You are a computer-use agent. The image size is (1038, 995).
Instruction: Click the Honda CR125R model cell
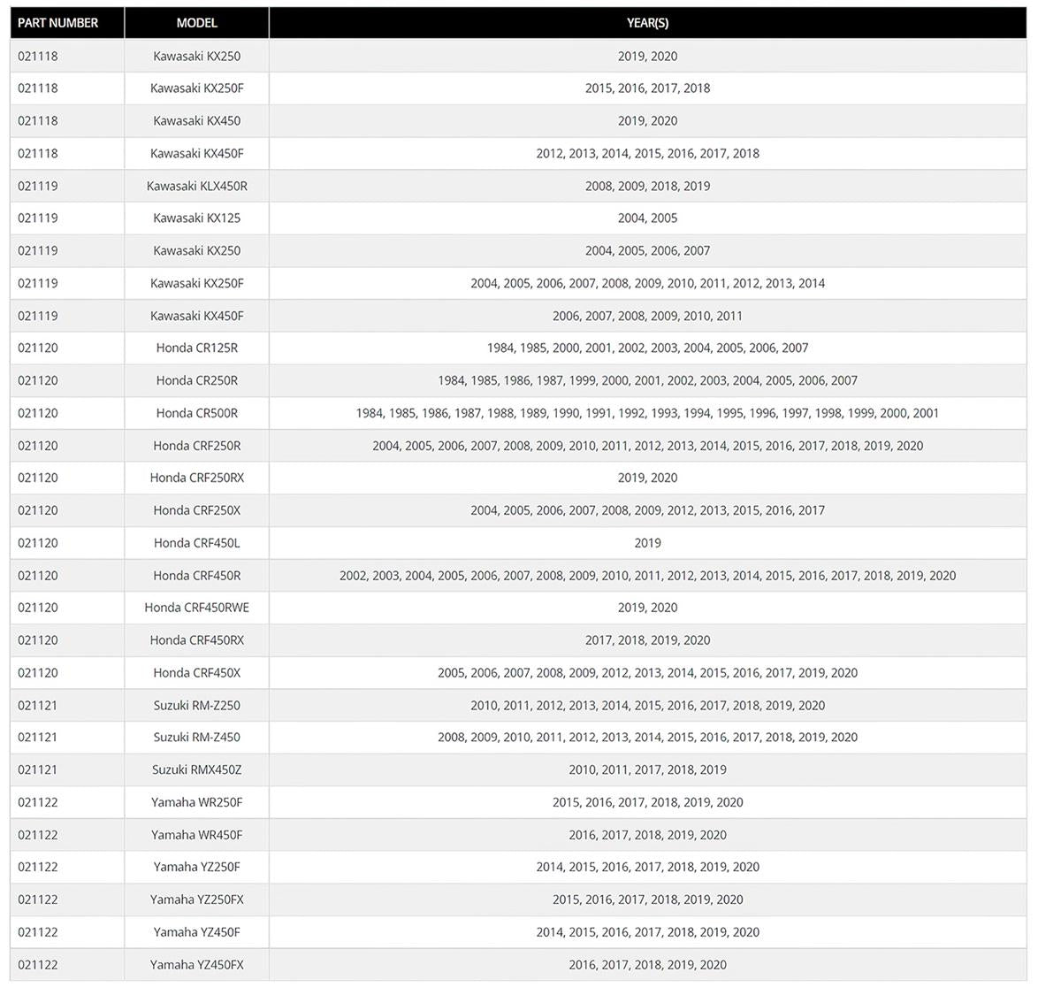click(x=196, y=348)
